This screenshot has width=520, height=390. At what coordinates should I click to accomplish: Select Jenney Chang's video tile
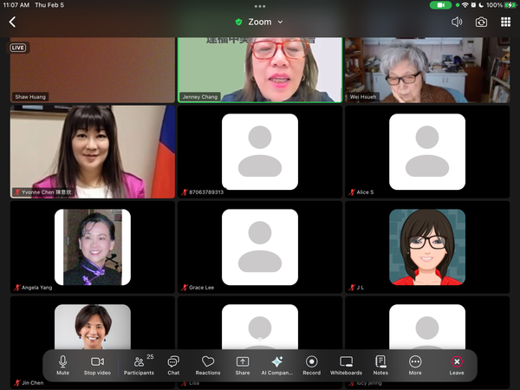(259, 69)
